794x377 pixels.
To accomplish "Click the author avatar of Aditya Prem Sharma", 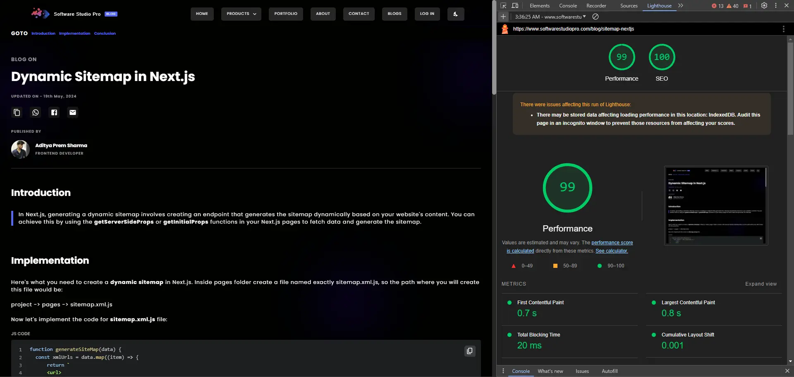I will pos(20,149).
